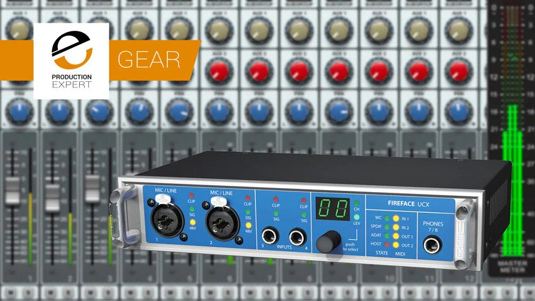
Task: Click the input 4 quarter-inch jack
Action: click(x=297, y=237)
